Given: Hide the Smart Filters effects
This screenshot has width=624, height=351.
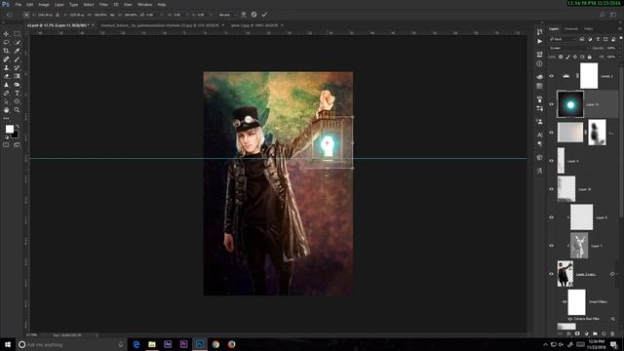Looking at the screenshot, I should coord(565,301).
